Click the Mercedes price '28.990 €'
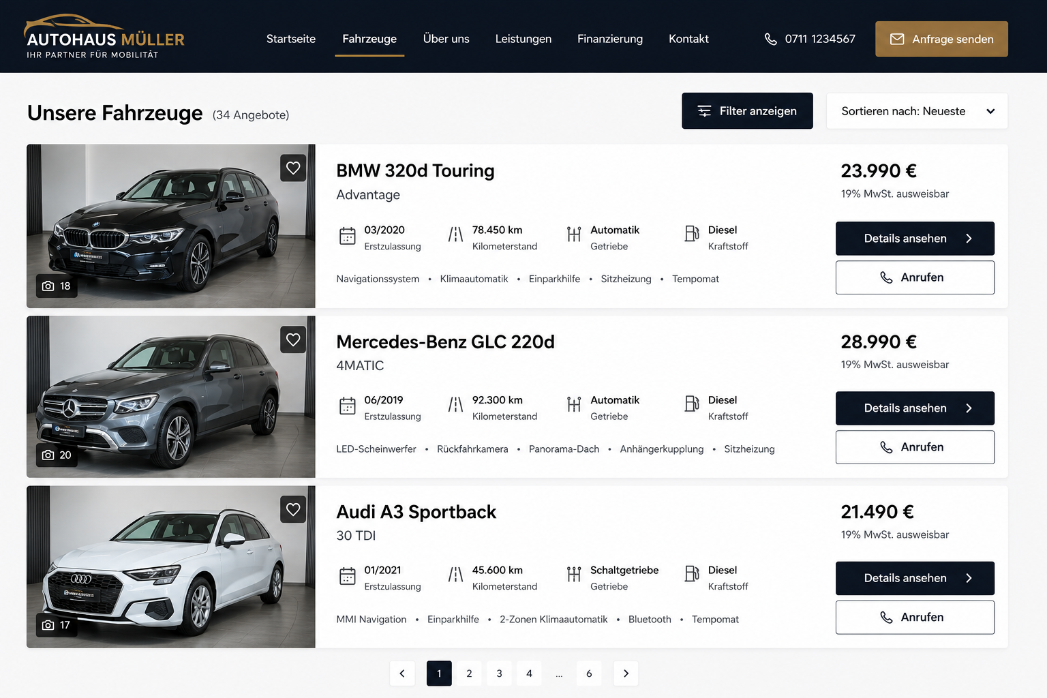The image size is (1047, 698). click(x=879, y=342)
